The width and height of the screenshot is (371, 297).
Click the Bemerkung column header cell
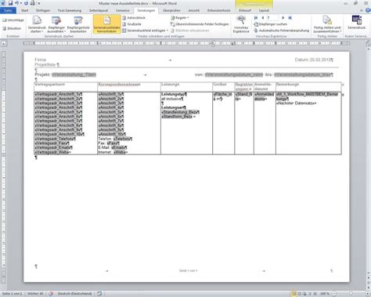308,86
